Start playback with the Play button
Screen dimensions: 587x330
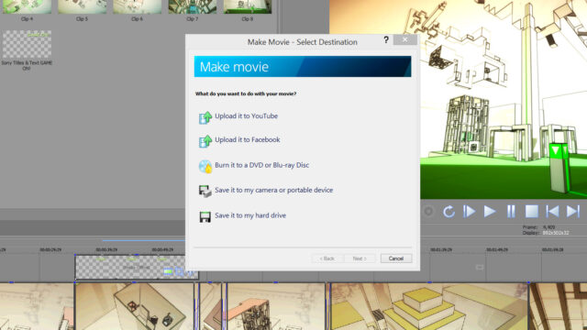(x=489, y=212)
